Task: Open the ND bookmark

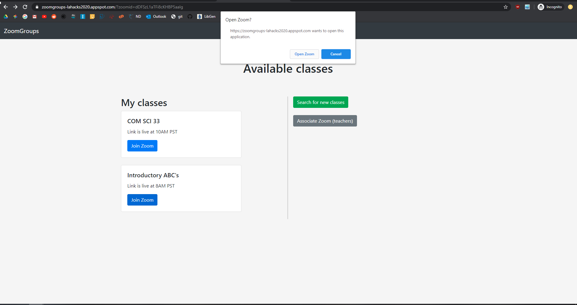Action: coord(135,17)
